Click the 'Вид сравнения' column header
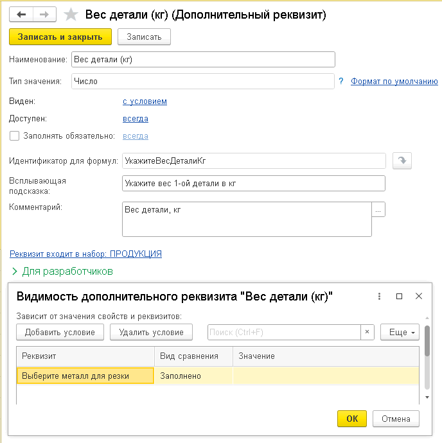Screen dimensions: 442x443 click(189, 356)
